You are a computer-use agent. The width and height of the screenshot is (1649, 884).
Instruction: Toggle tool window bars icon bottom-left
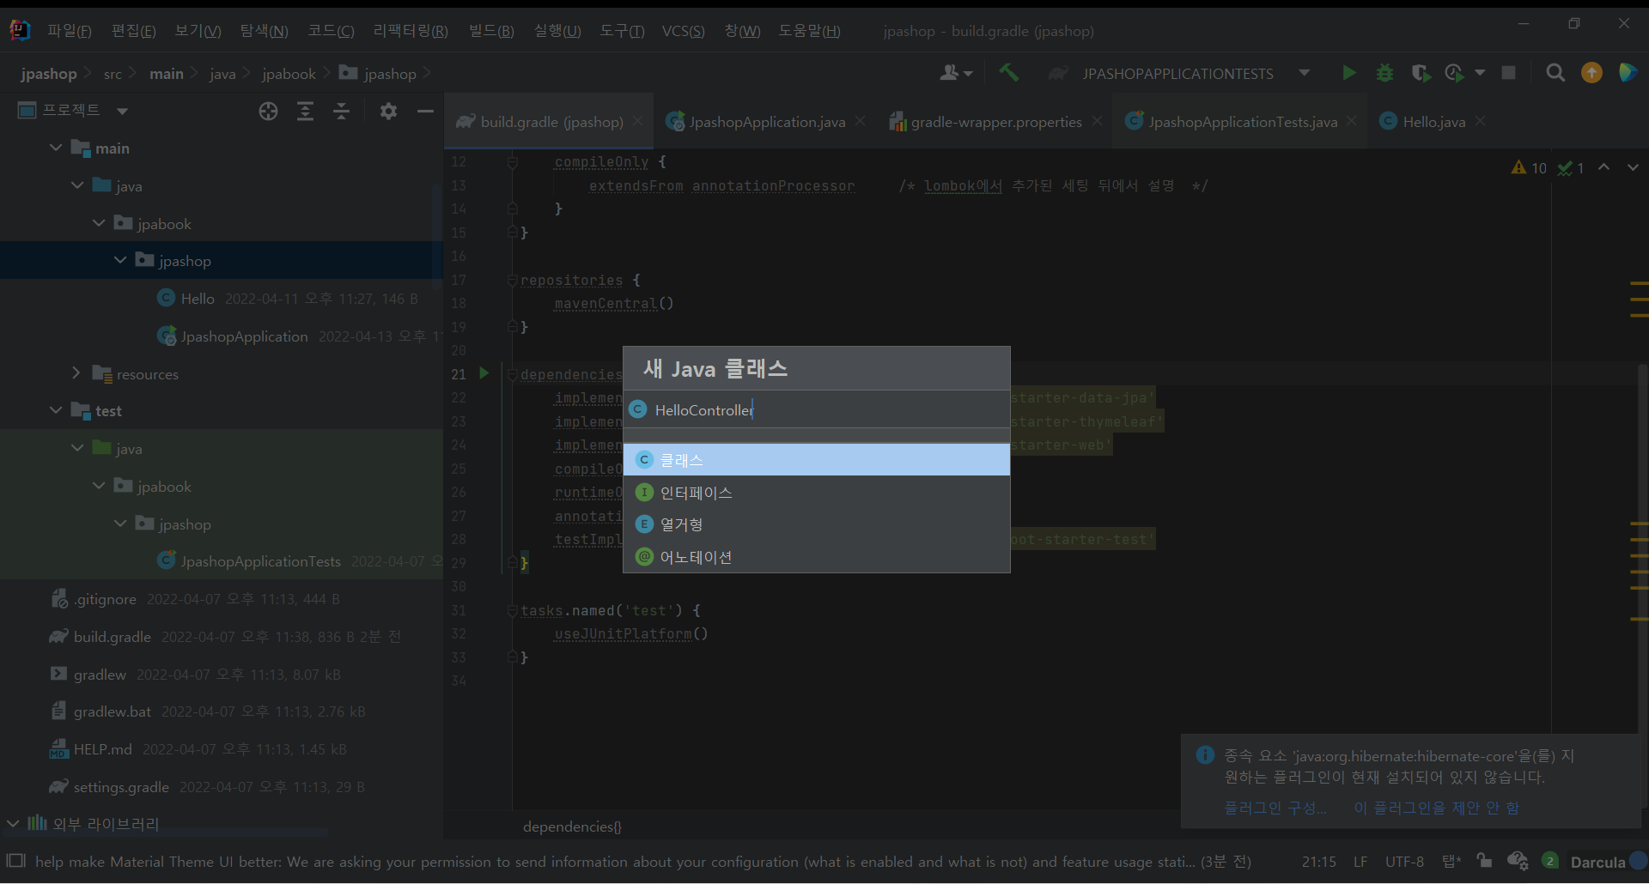pyautogui.click(x=16, y=861)
